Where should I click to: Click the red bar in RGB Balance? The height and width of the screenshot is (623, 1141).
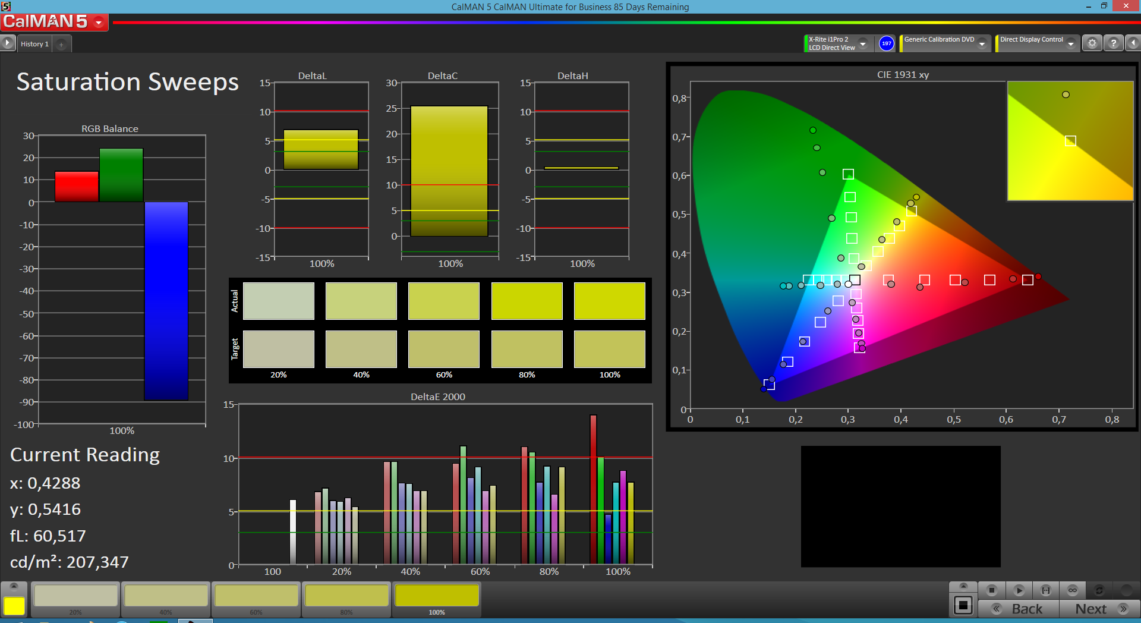point(77,187)
